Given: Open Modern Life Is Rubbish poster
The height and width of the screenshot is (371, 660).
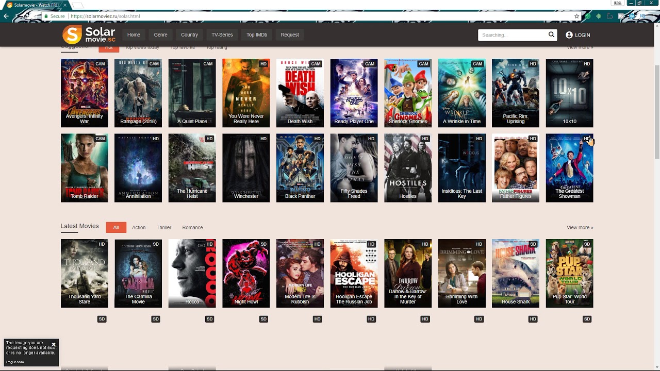Looking at the screenshot, I should (x=300, y=273).
